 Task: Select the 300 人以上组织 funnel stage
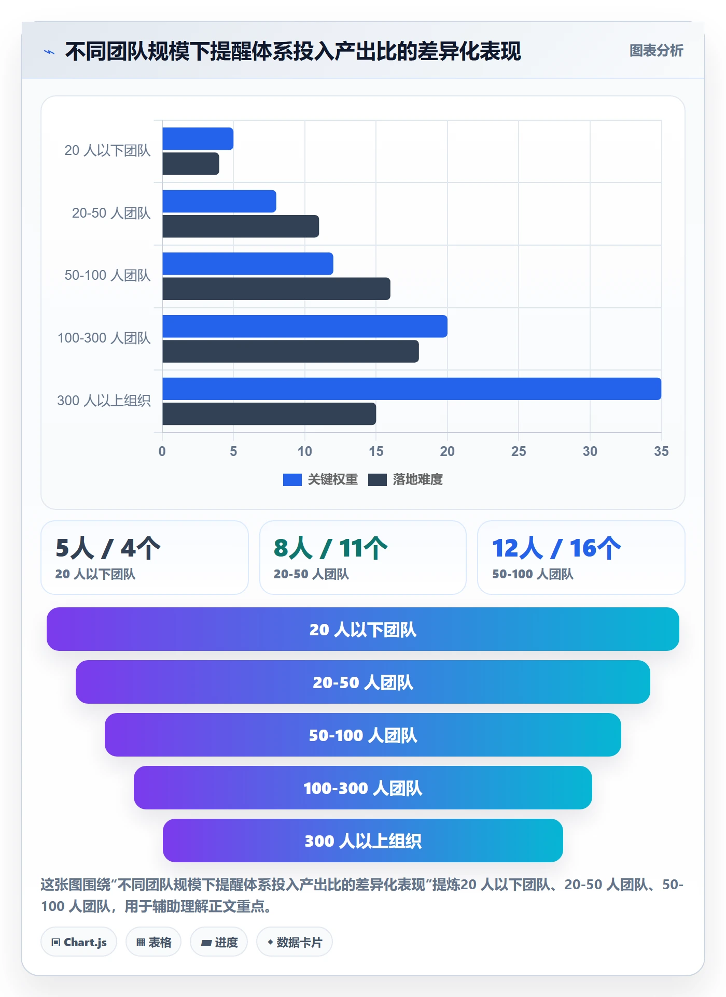click(363, 841)
